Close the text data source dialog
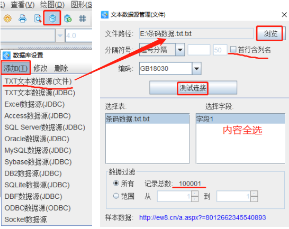Image resolution: width=289 pixels, height=229 pixels. coord(284,15)
